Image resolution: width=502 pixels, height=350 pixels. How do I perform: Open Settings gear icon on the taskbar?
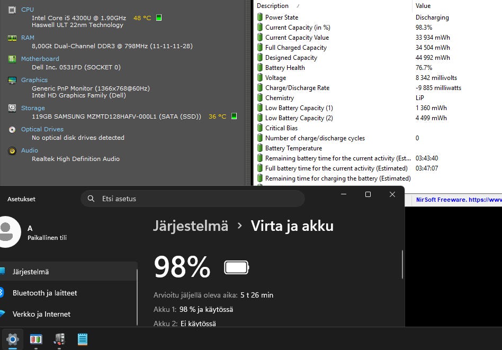coord(13,339)
